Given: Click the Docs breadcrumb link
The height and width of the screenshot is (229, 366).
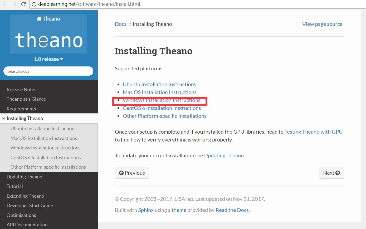Looking at the screenshot, I should (x=121, y=24).
